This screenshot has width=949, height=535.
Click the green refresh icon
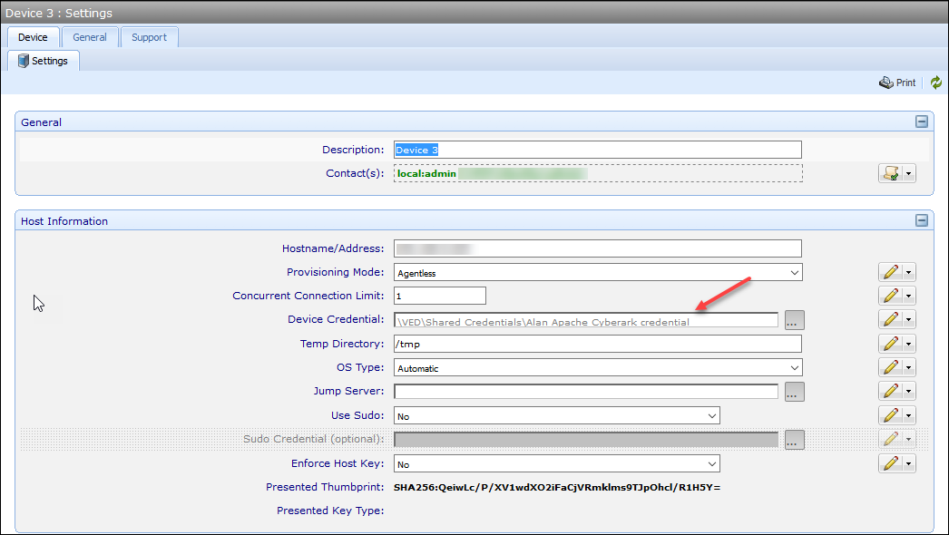[x=936, y=83]
